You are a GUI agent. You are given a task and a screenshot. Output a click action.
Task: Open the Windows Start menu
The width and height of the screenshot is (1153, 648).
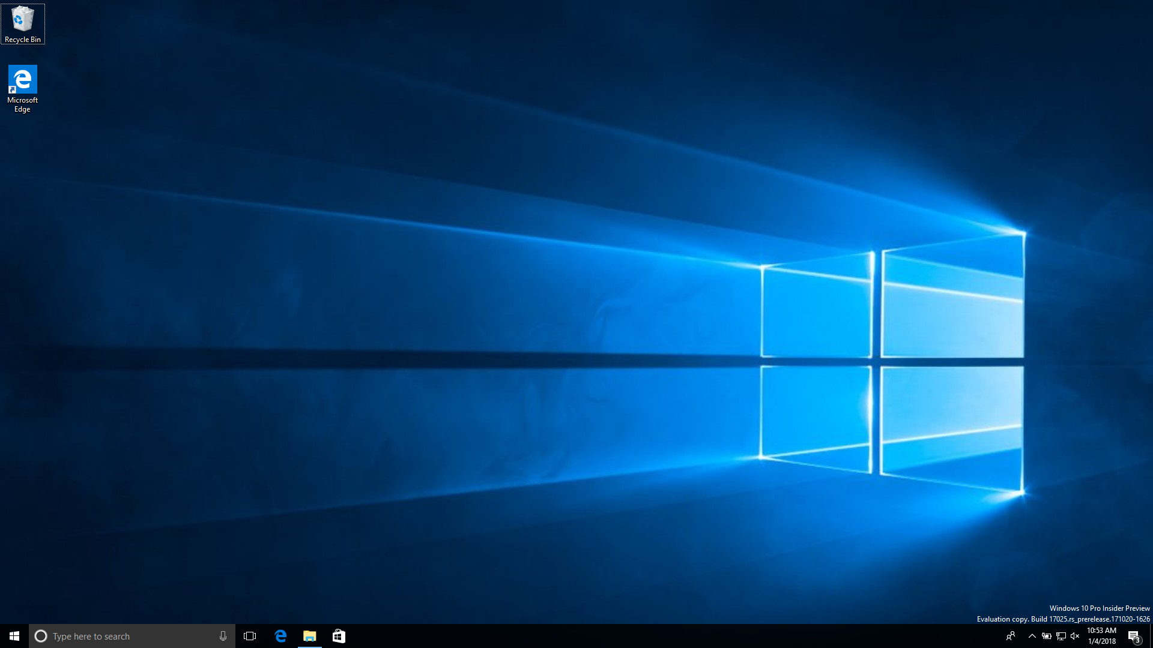click(14, 636)
